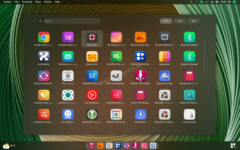This screenshot has height=150, width=240.
Task: Open Advanced Network Configuration
Action: coord(164,37)
